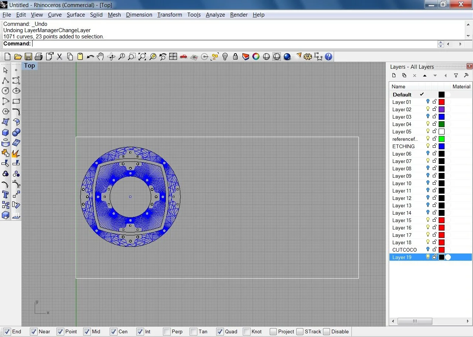The height and width of the screenshot is (337, 473).
Task: Click the layer filter funnel icon
Action: point(456,75)
